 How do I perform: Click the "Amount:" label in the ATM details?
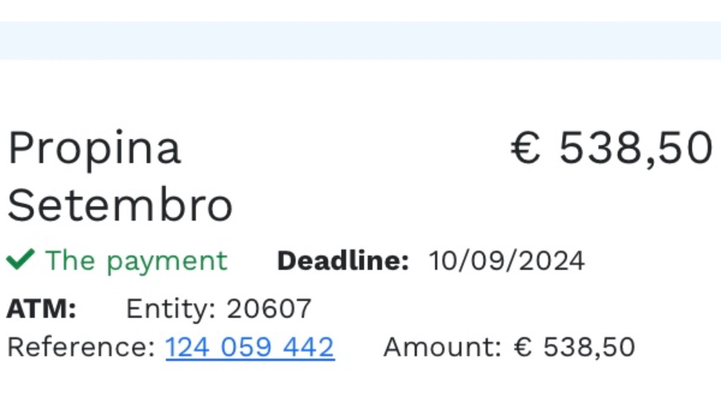442,347
